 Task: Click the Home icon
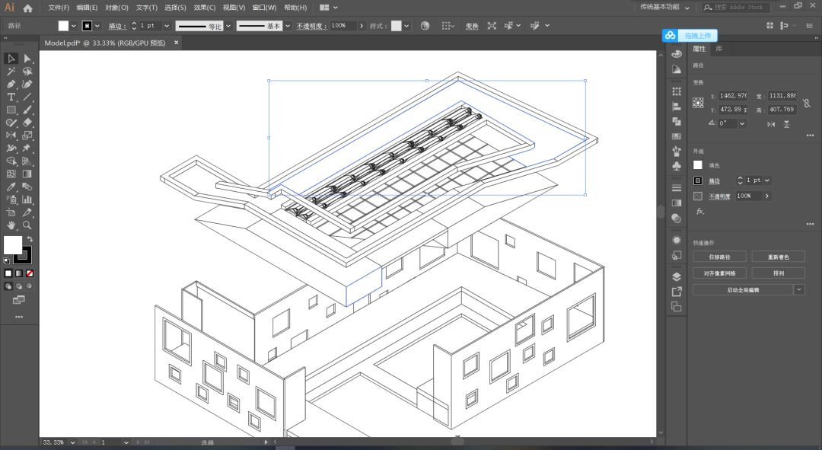(28, 8)
